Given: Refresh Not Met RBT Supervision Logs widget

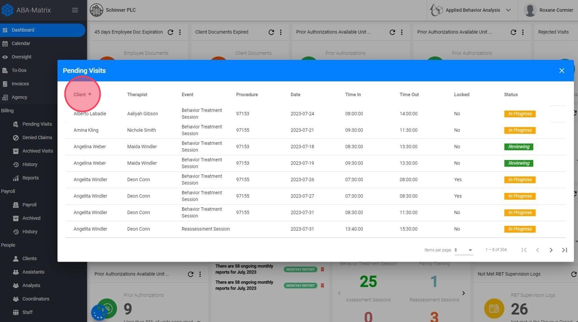Looking at the screenshot, I should [573, 274].
